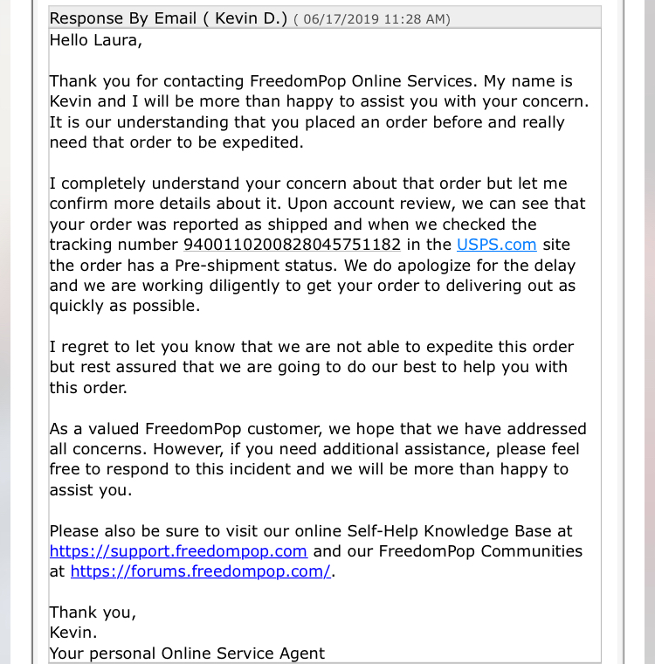Open the USPS.com link

(496, 245)
